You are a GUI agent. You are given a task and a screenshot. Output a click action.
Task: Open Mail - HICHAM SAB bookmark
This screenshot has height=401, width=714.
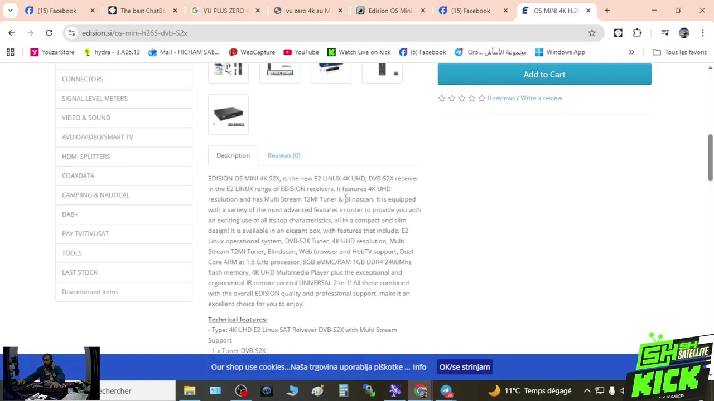(184, 52)
